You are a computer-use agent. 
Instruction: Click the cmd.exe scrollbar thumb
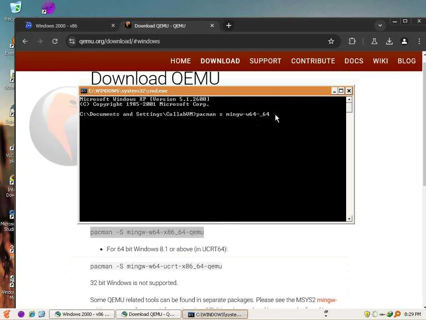[349, 107]
